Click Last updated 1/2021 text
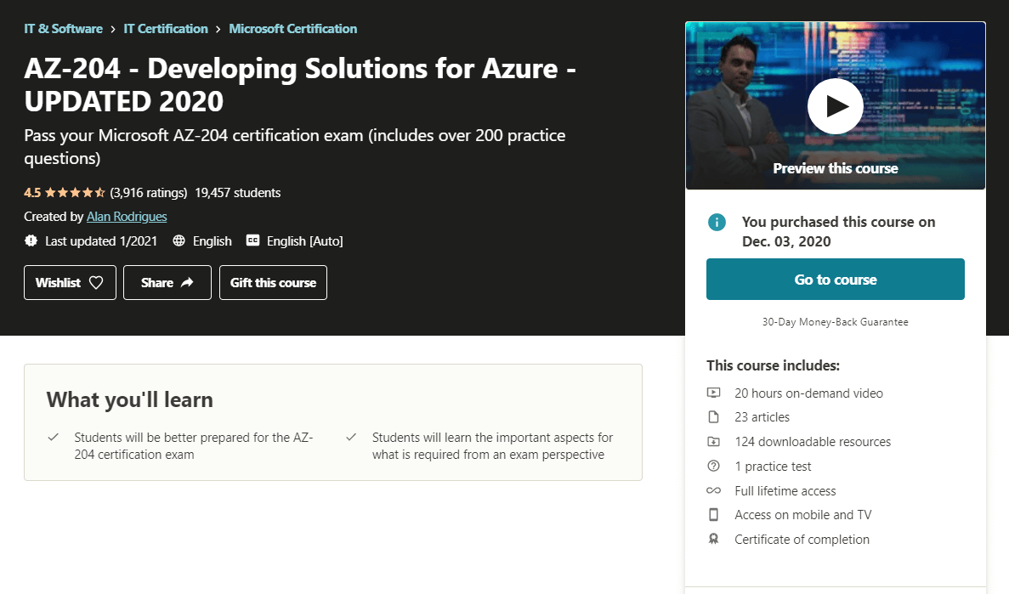 [x=101, y=240]
